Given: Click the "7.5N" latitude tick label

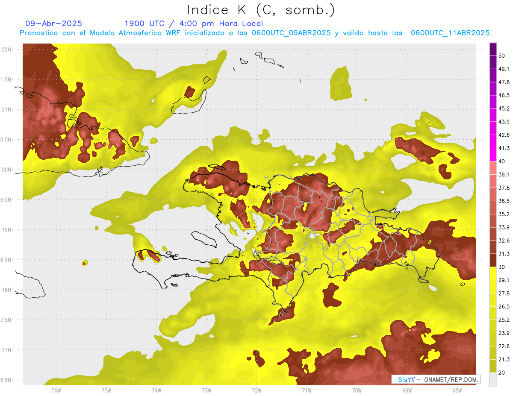Looking at the screenshot, I should tap(6, 320).
